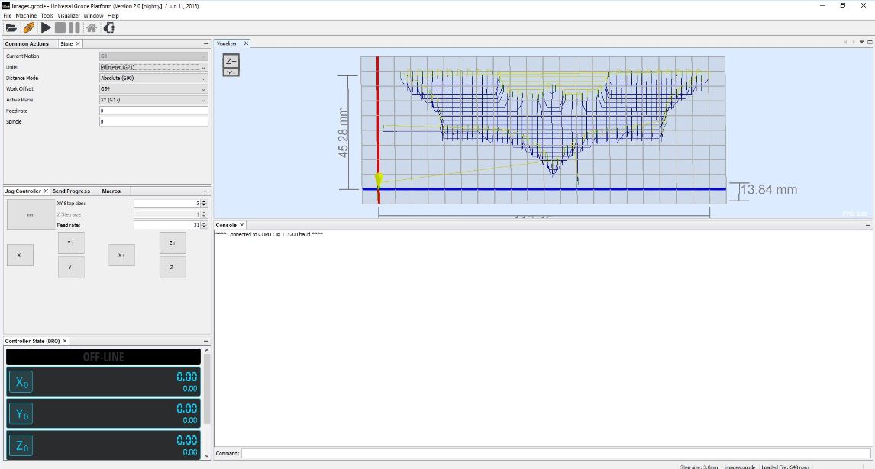Image resolution: width=875 pixels, height=469 pixels.
Task: Open the Help menu
Action: (113, 15)
